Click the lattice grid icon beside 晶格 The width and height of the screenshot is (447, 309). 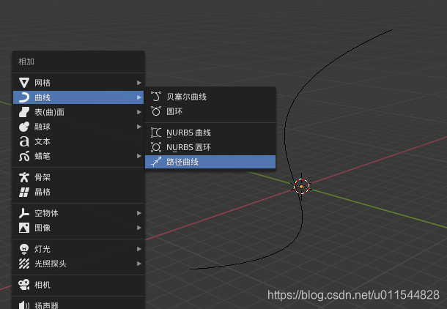[24, 193]
